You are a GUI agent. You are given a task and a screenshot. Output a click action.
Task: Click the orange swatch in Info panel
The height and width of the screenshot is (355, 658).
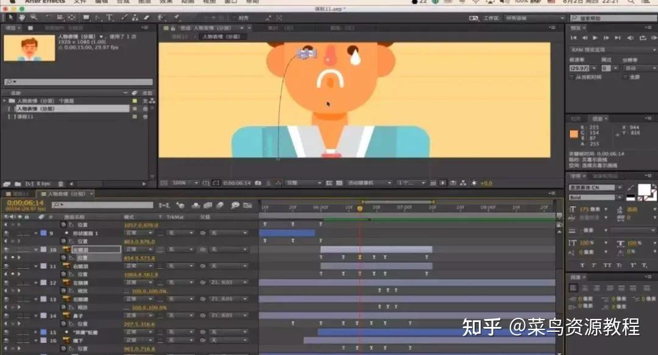tap(573, 134)
